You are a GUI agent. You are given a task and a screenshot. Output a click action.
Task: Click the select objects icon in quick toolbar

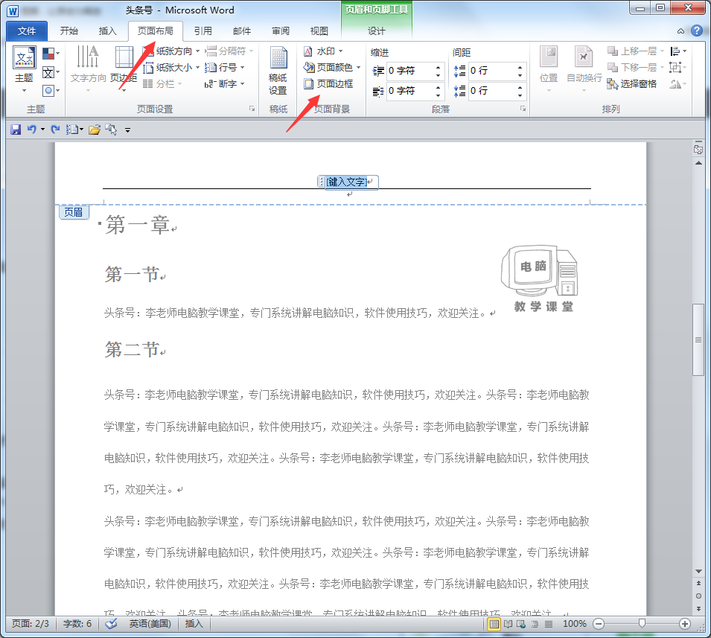pyautogui.click(x=111, y=130)
